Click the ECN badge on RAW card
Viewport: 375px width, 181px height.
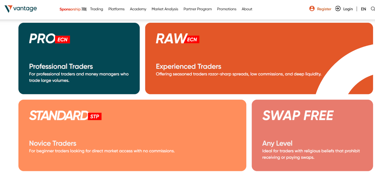pos(192,40)
